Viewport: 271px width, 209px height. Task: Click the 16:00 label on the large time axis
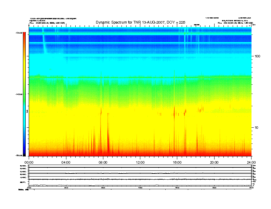177,163
